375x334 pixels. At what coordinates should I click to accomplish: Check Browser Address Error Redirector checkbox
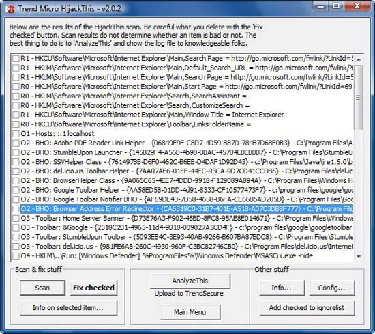(x=16, y=209)
